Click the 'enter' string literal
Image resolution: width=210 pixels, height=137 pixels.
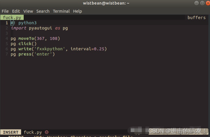[x=43, y=54]
